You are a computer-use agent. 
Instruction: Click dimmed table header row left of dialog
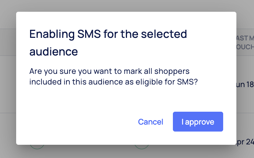[x=7, y=42]
